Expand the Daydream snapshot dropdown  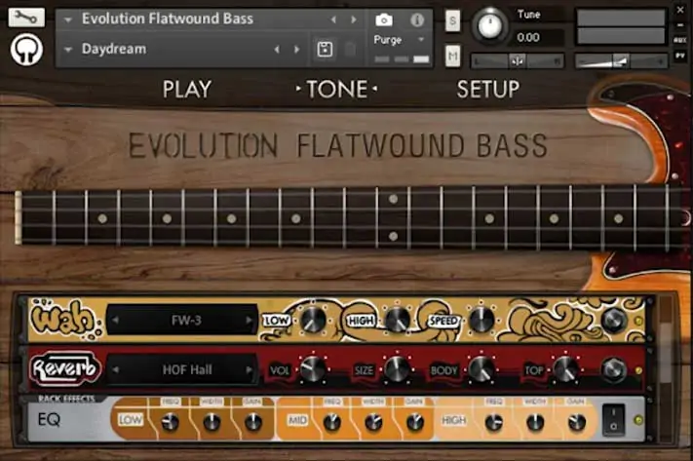(x=68, y=49)
